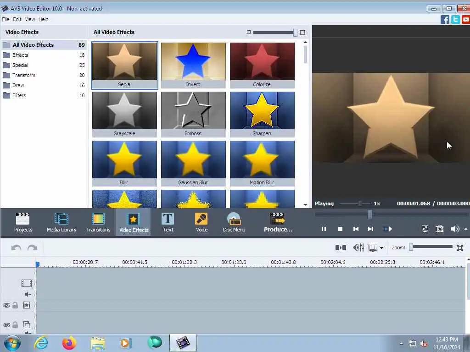Click the large thumbnails icon
The width and height of the screenshot is (470, 352).
302,33
